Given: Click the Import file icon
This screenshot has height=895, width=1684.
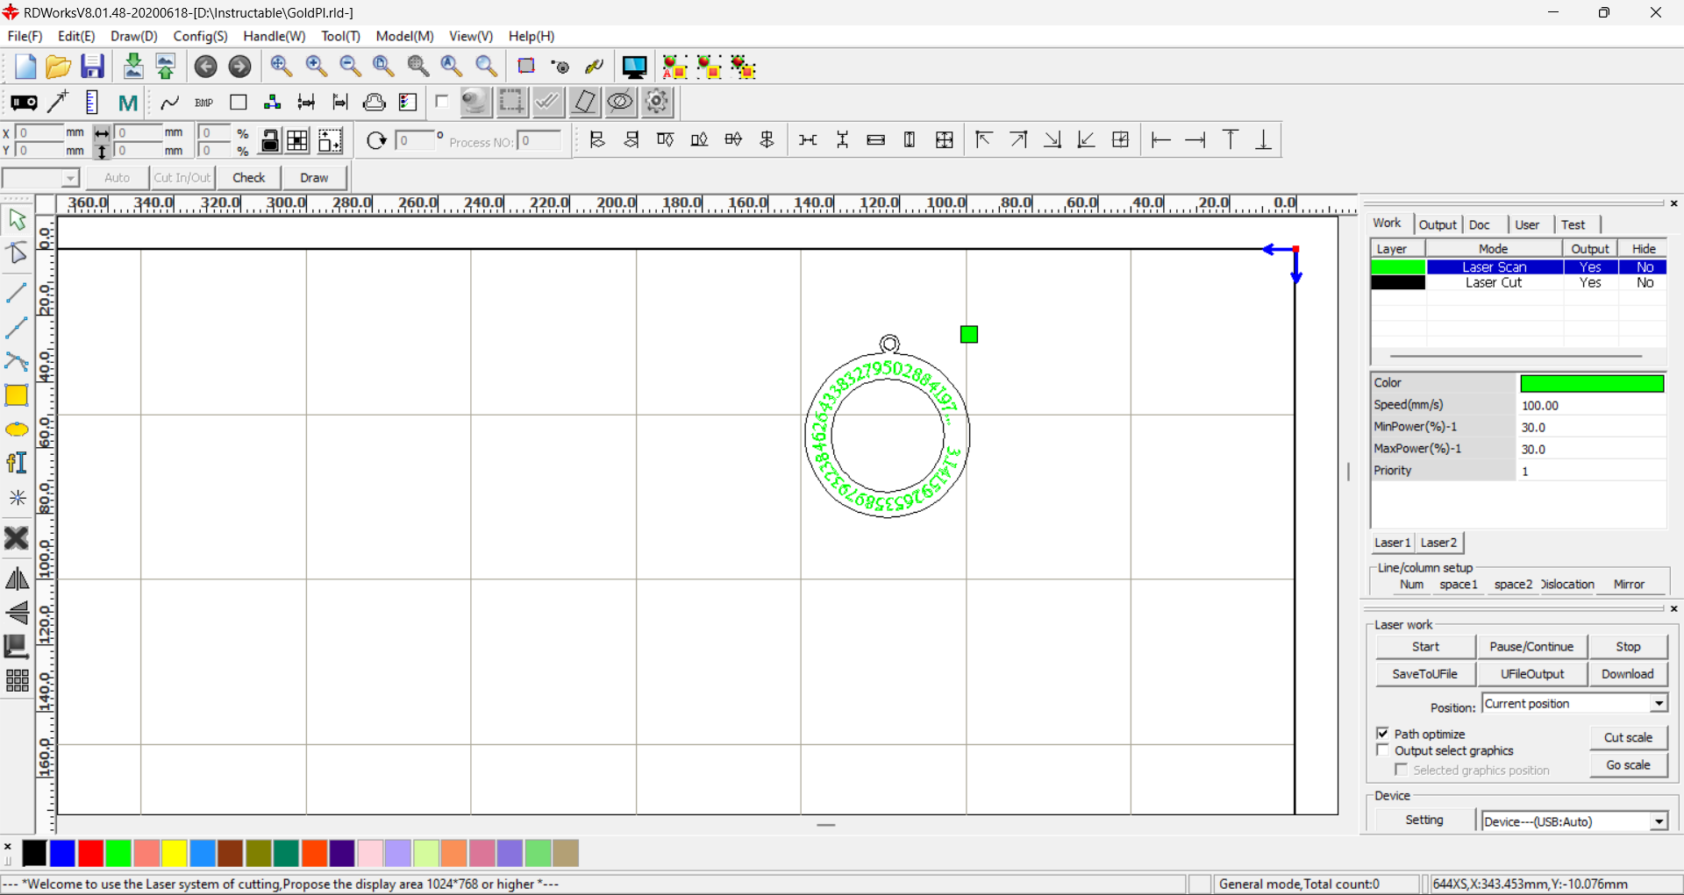Looking at the screenshot, I should [x=132, y=67].
